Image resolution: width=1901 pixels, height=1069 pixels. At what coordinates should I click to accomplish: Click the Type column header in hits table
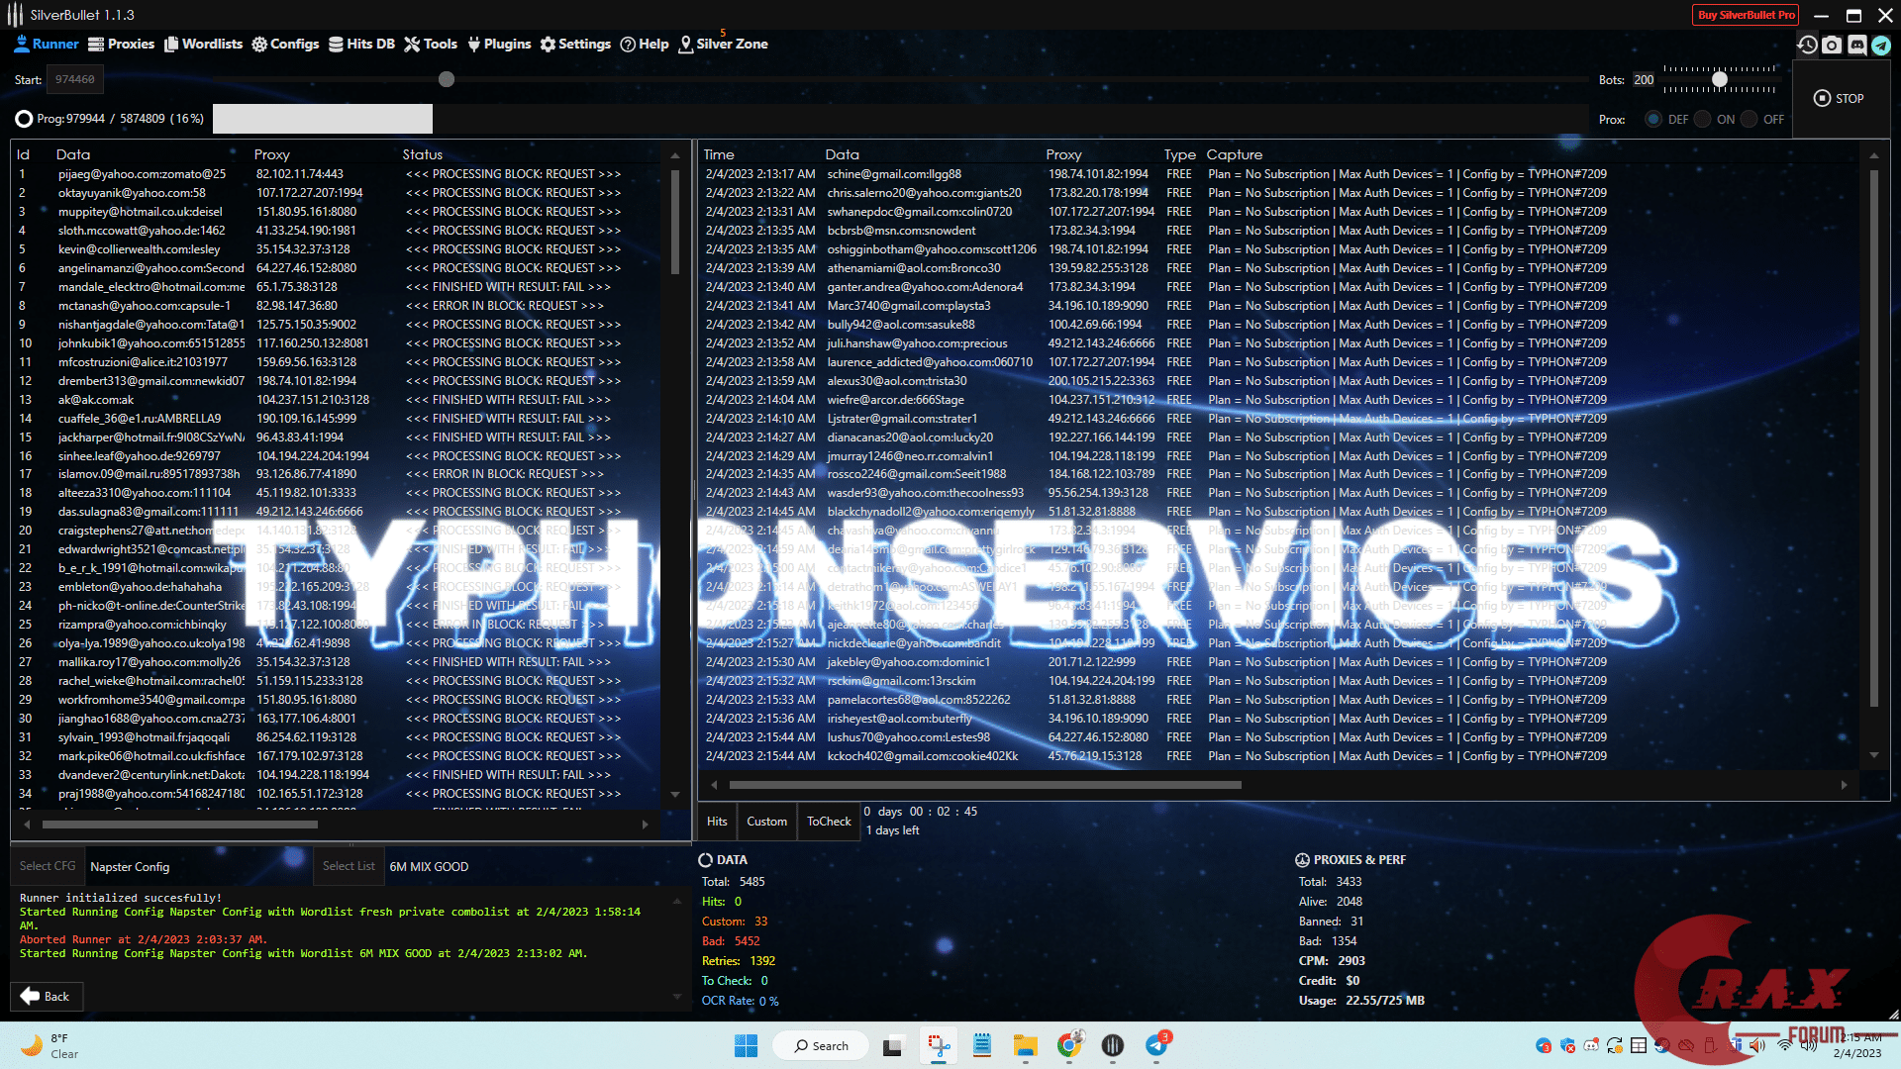pyautogui.click(x=1180, y=155)
